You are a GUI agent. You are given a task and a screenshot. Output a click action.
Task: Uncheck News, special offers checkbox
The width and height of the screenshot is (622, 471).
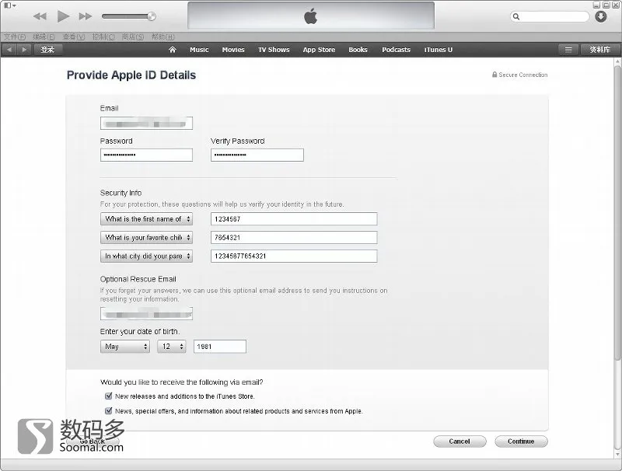click(x=108, y=410)
